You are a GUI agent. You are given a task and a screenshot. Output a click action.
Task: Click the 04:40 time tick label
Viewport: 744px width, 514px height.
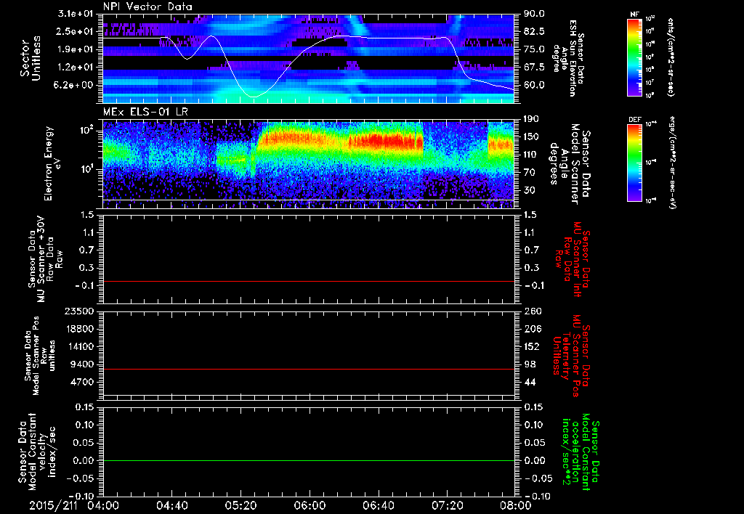click(171, 504)
